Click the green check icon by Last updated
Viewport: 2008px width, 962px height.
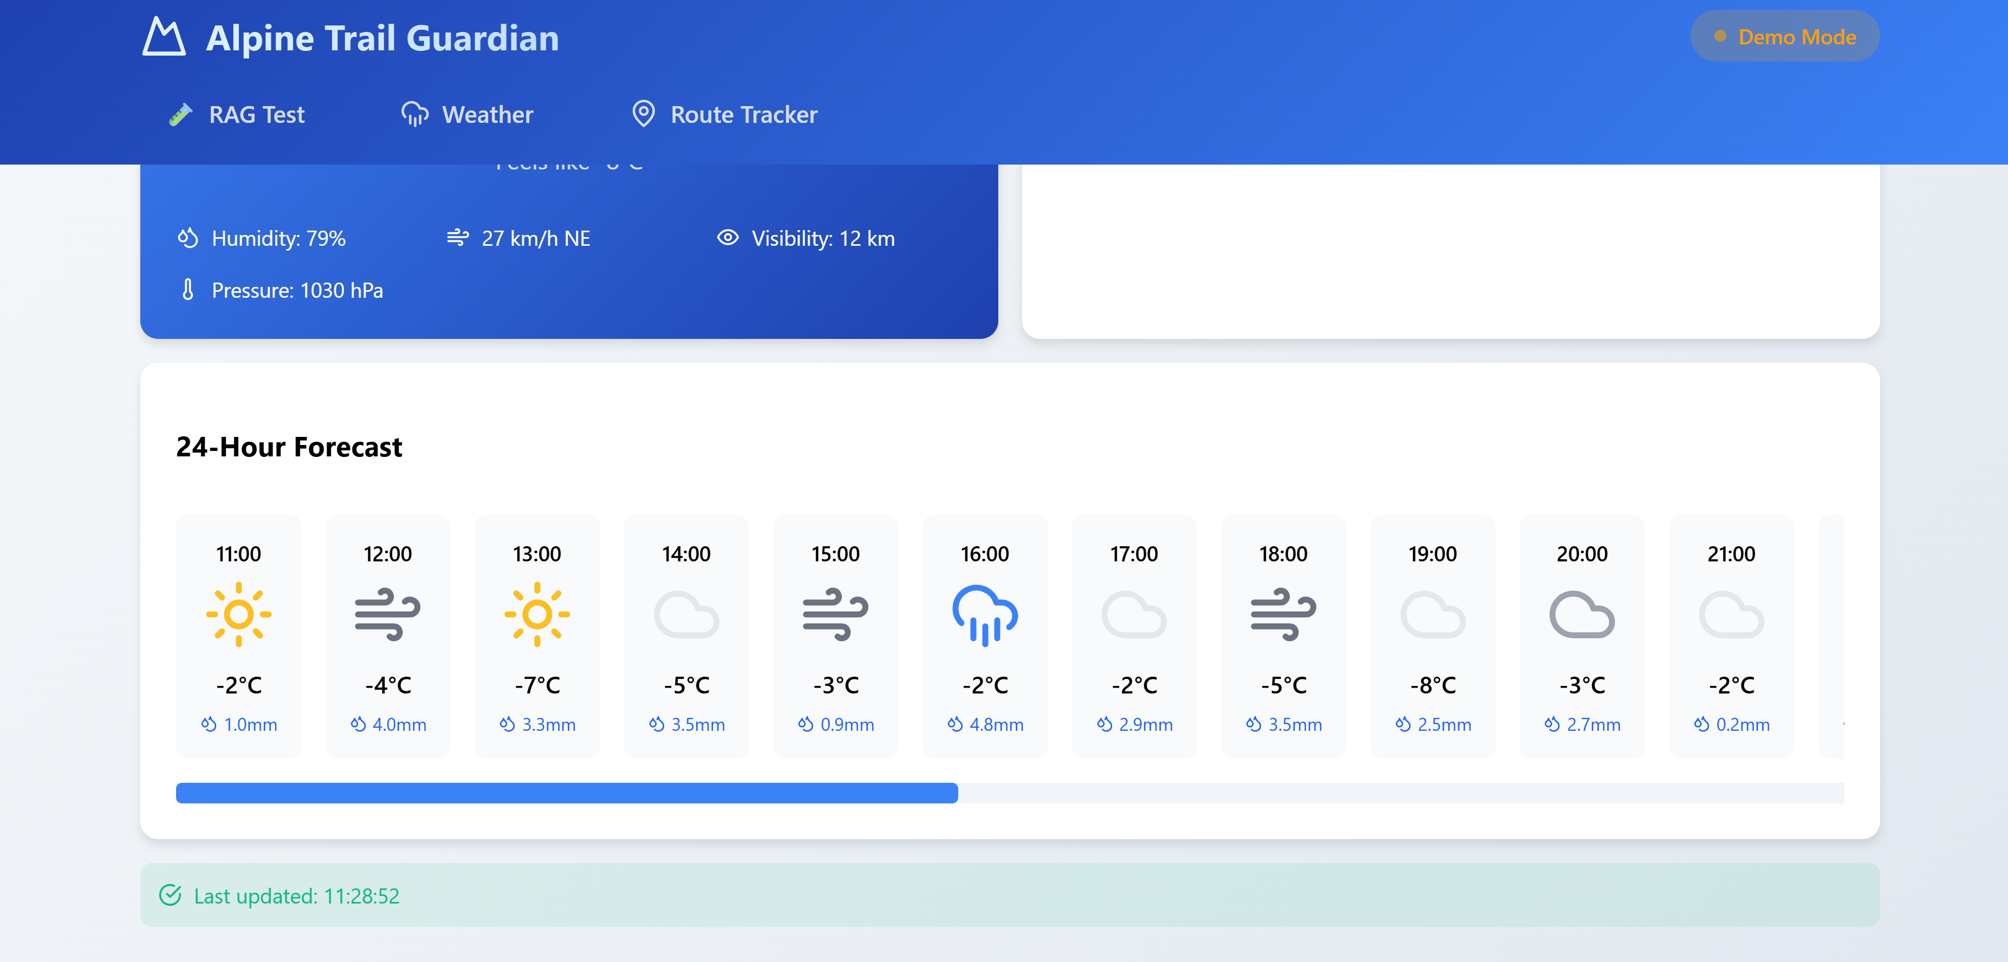click(x=170, y=895)
